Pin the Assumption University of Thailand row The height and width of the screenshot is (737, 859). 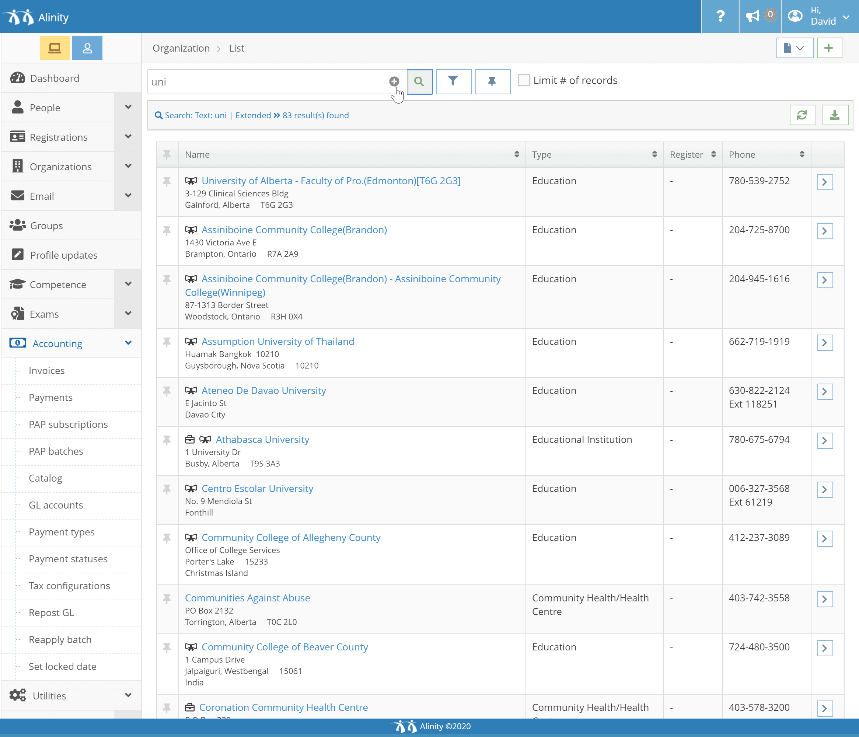[167, 342]
